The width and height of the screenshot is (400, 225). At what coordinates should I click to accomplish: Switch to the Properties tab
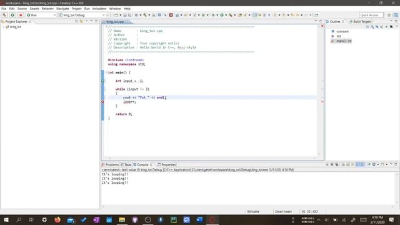click(x=167, y=165)
